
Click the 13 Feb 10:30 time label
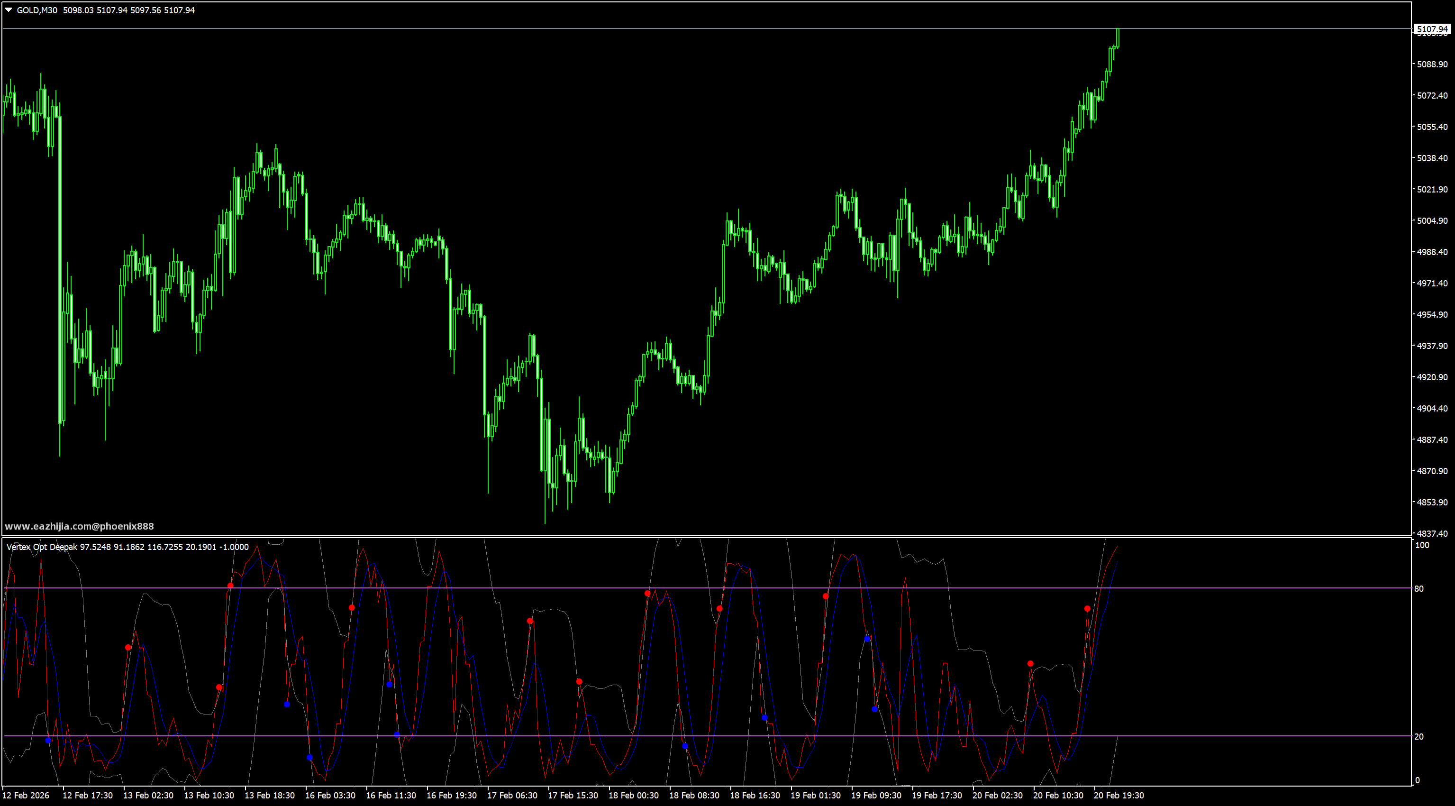pos(209,795)
